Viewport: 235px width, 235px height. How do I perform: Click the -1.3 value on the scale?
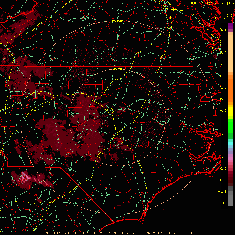click(x=222, y=192)
